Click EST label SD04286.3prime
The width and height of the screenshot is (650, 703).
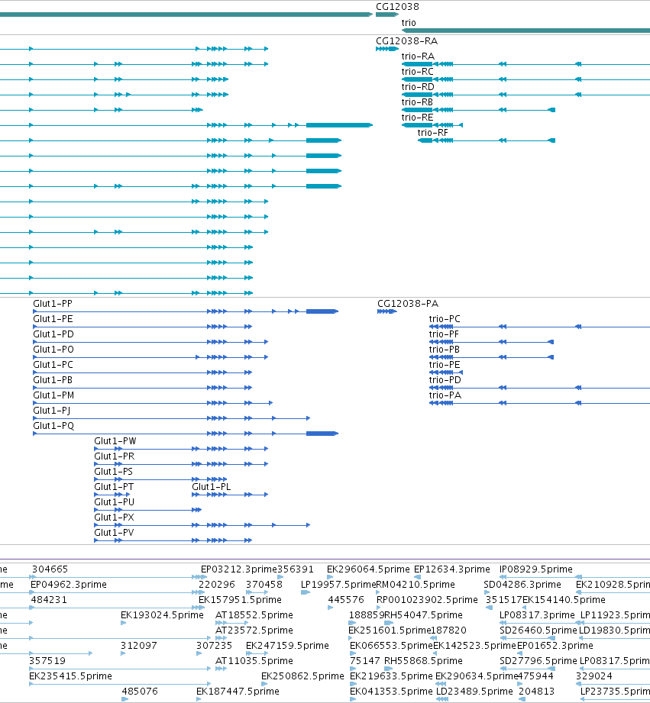point(522,584)
